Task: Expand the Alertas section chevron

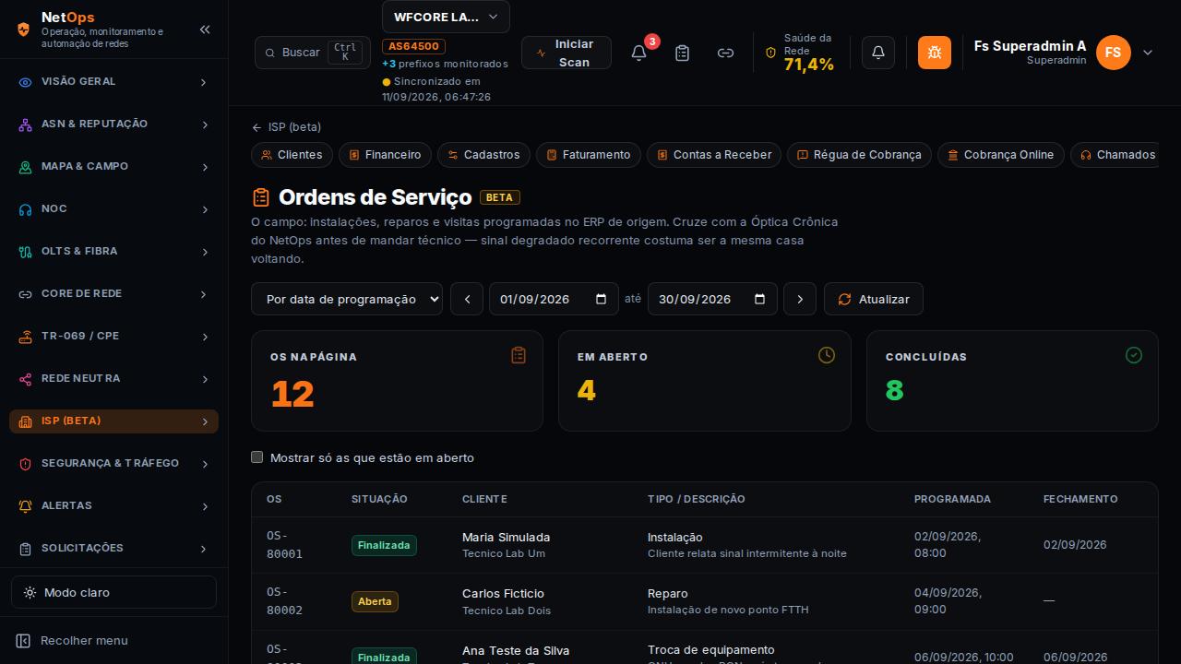Action: [204, 506]
